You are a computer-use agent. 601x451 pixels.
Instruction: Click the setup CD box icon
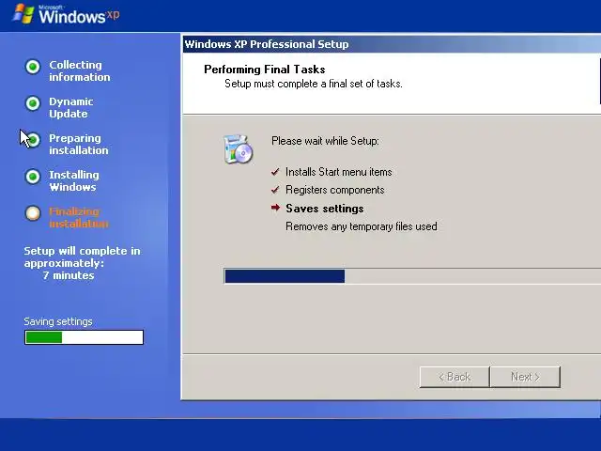pyautogui.click(x=238, y=149)
